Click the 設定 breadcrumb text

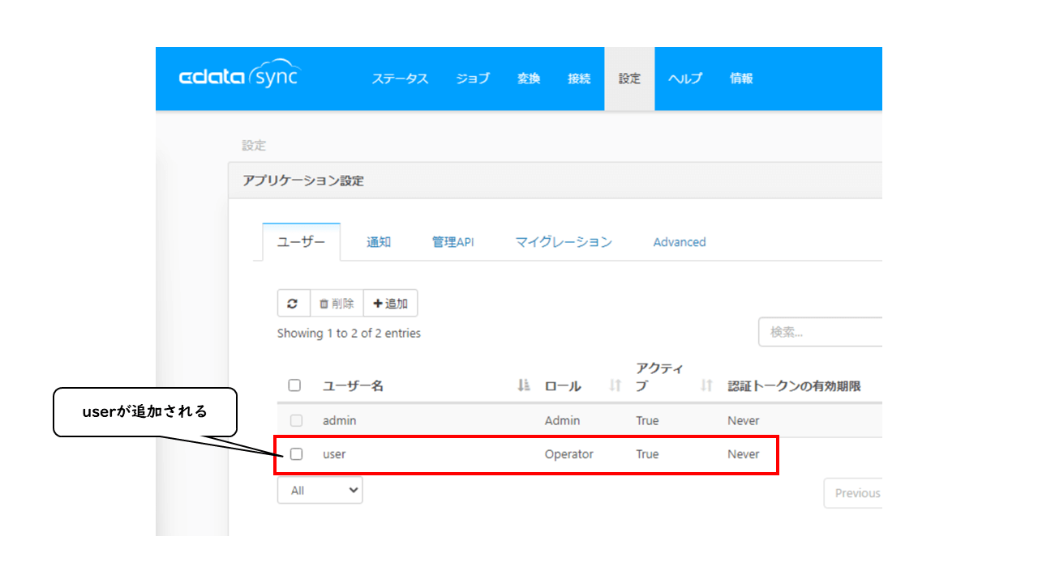coord(254,146)
